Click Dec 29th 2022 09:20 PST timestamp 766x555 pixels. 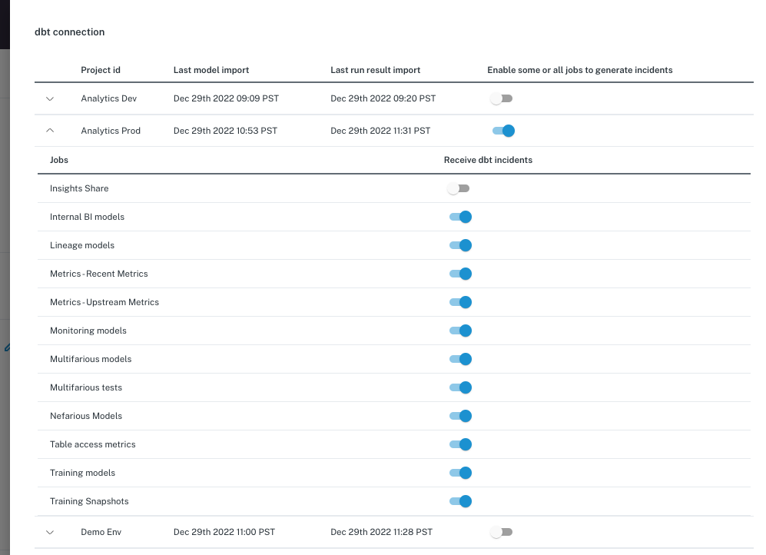[383, 98]
